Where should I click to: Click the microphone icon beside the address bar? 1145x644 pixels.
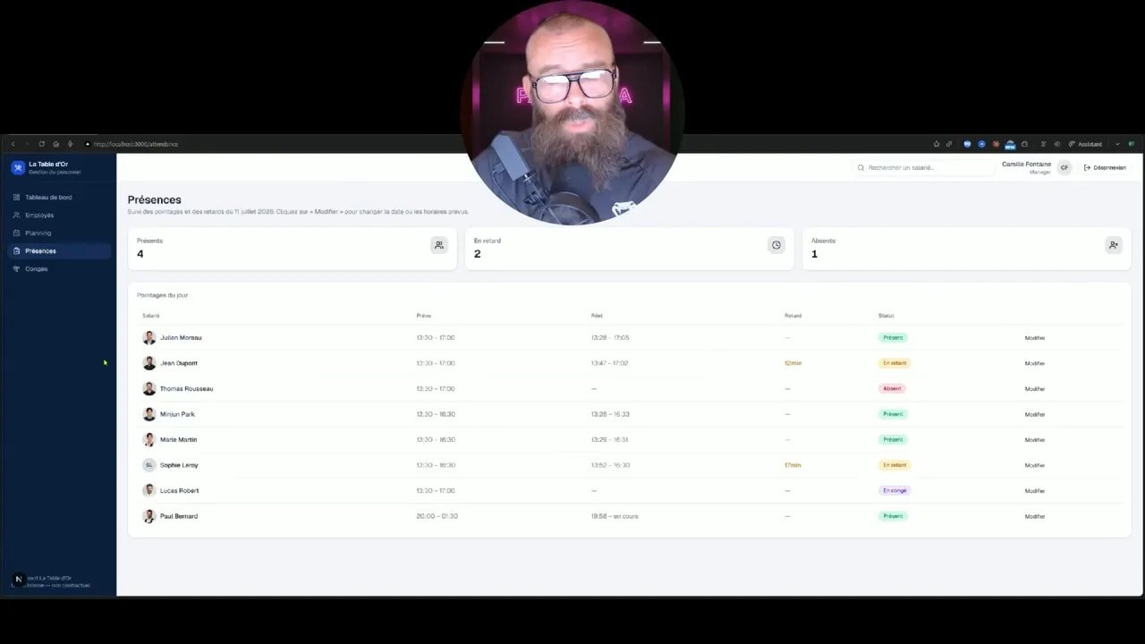tap(70, 144)
